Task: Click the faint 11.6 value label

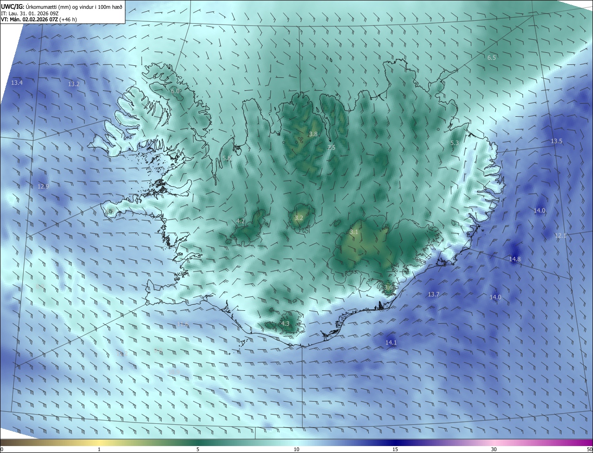Action: click(183, 324)
